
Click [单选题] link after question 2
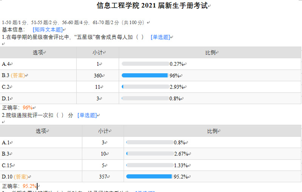[x=87, y=115]
